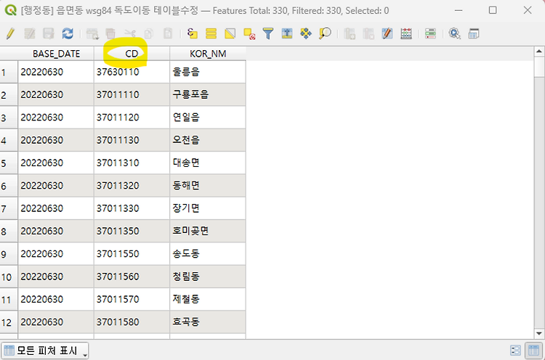Click the new field icon
Image resolution: width=545 pixels, height=360 pixels.
(x=350, y=33)
